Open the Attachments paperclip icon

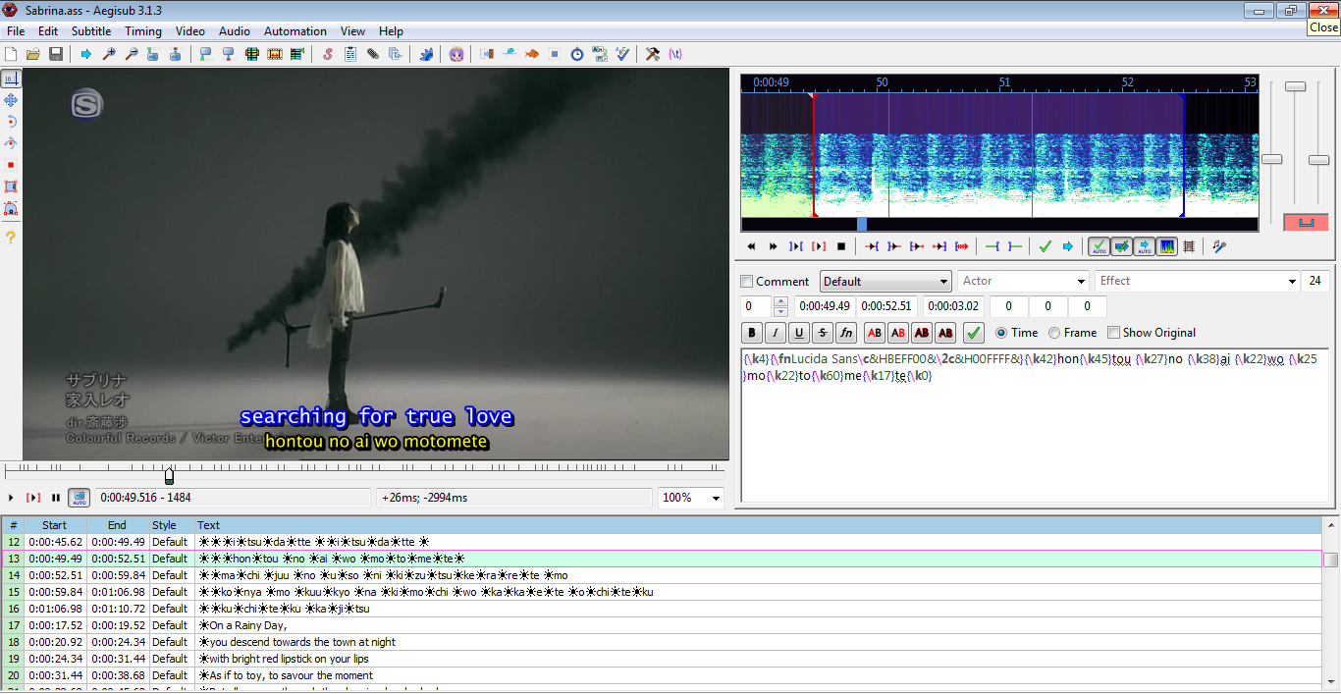pyautogui.click(x=373, y=54)
